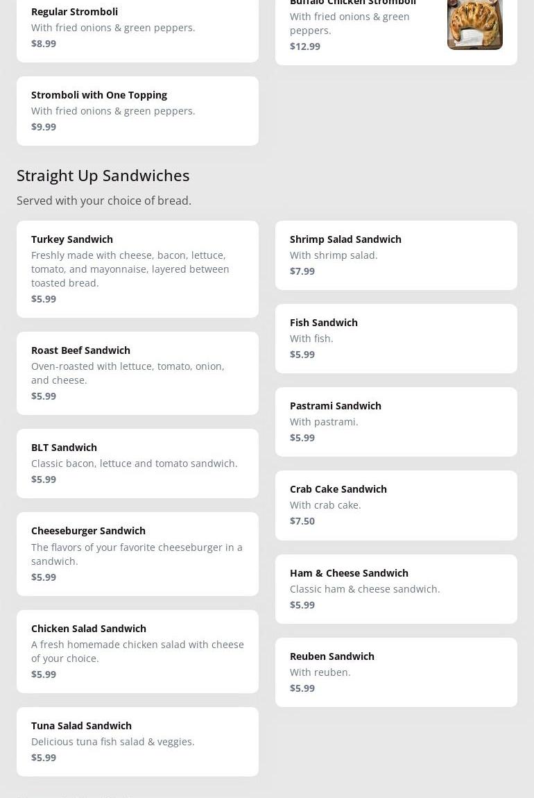
Task: Select the Chicken Salad Sandwich item
Action: pyautogui.click(x=137, y=651)
